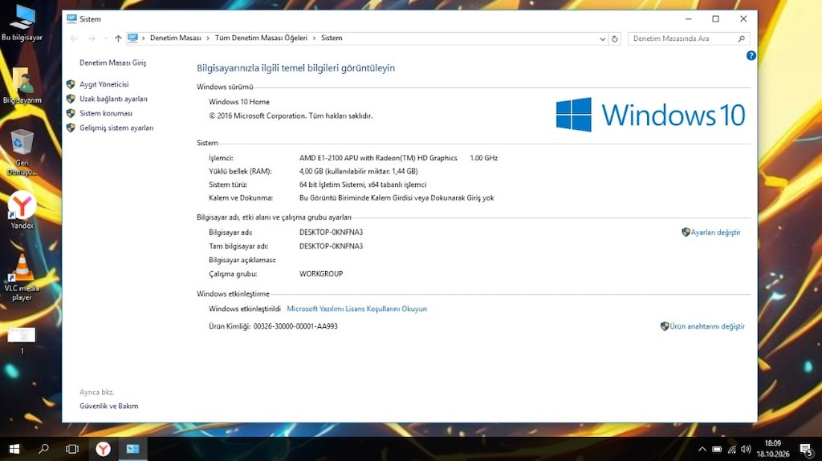The width and height of the screenshot is (822, 461).
Task: Check the battery status tray icon
Action: click(x=717, y=450)
